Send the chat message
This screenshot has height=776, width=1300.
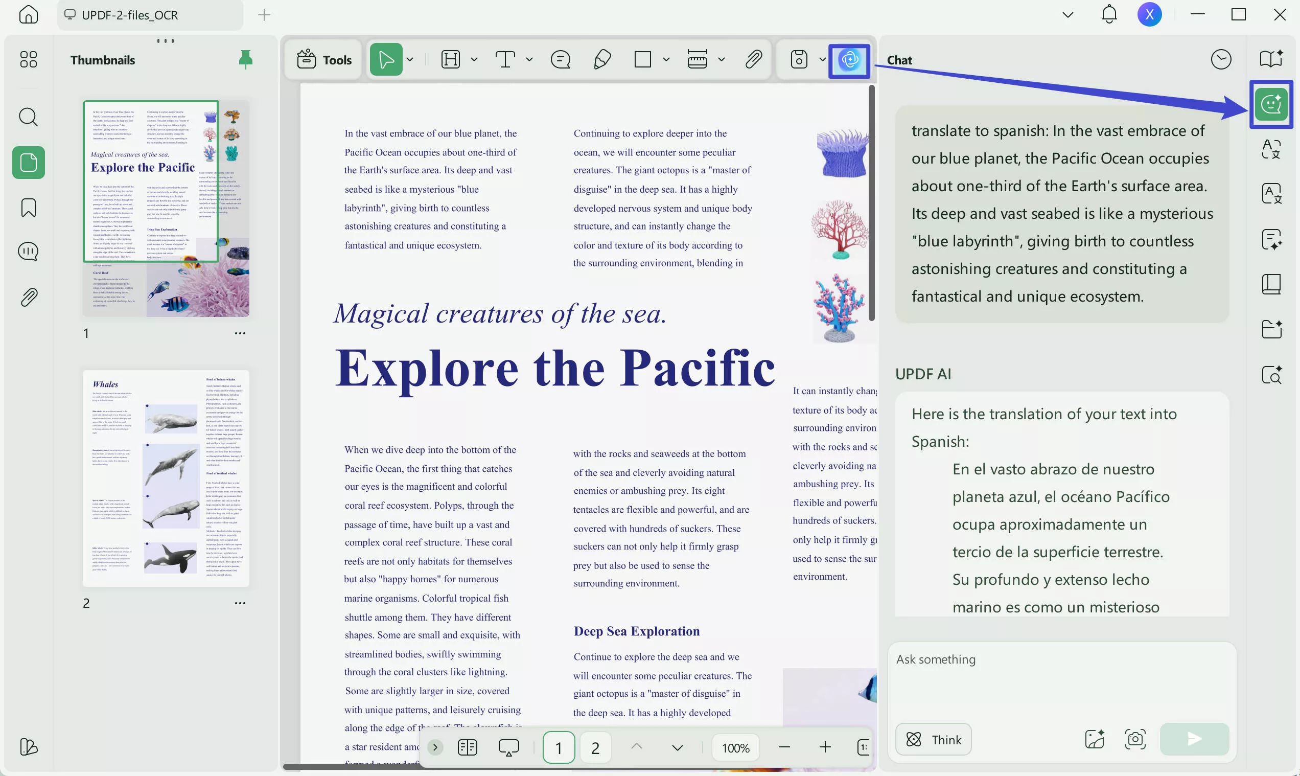(x=1194, y=739)
